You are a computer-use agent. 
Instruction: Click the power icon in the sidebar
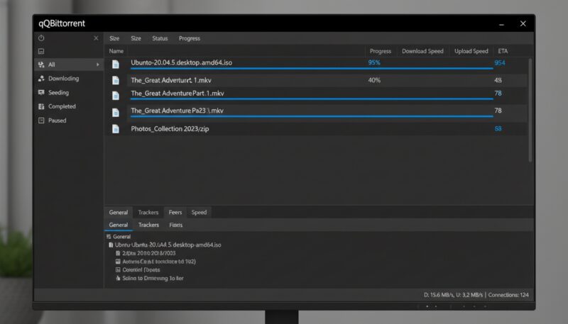[41, 38]
